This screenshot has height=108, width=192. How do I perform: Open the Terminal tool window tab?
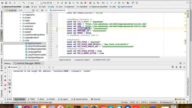pyautogui.click(x=96, y=99)
